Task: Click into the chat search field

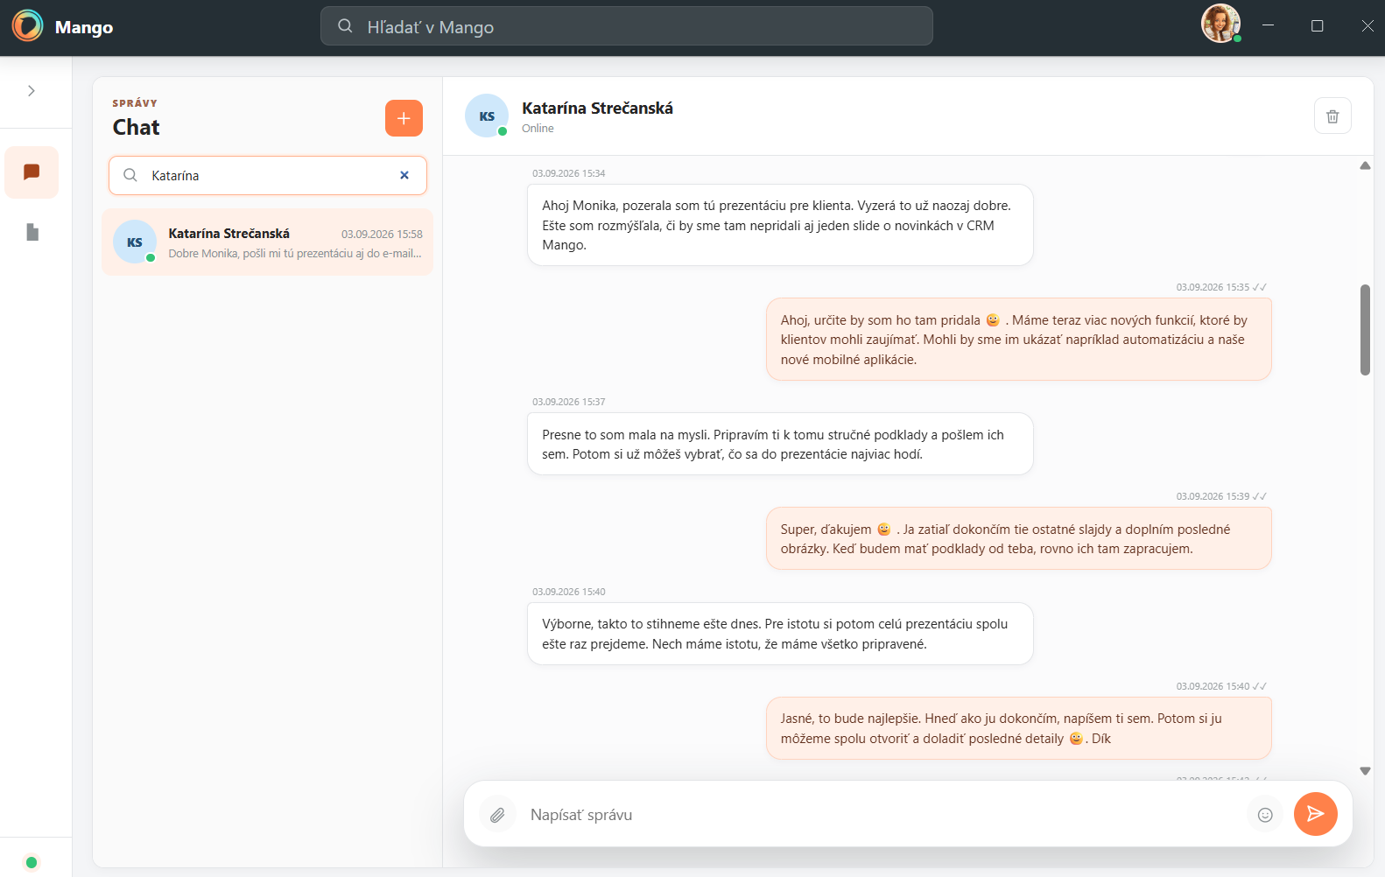Action: (x=268, y=175)
